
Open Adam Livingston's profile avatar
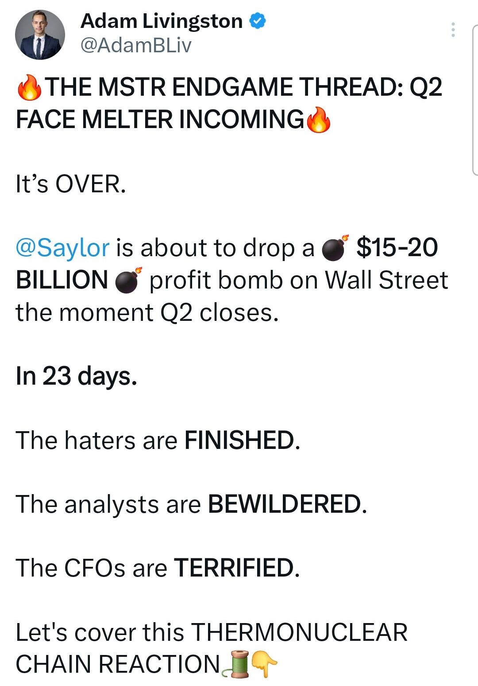[x=40, y=35]
